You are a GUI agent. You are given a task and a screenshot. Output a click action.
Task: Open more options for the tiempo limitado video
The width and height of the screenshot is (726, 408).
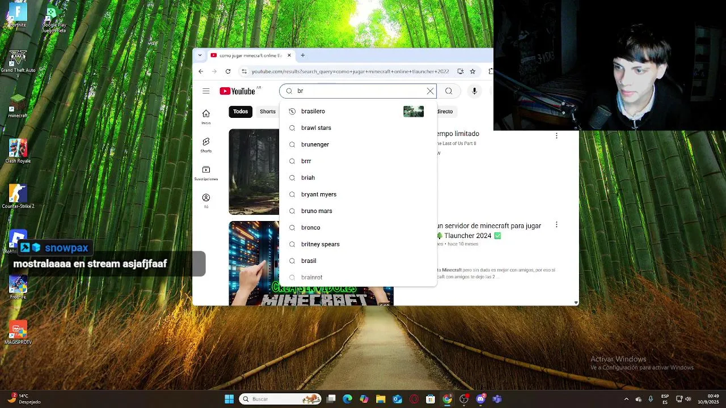click(556, 136)
